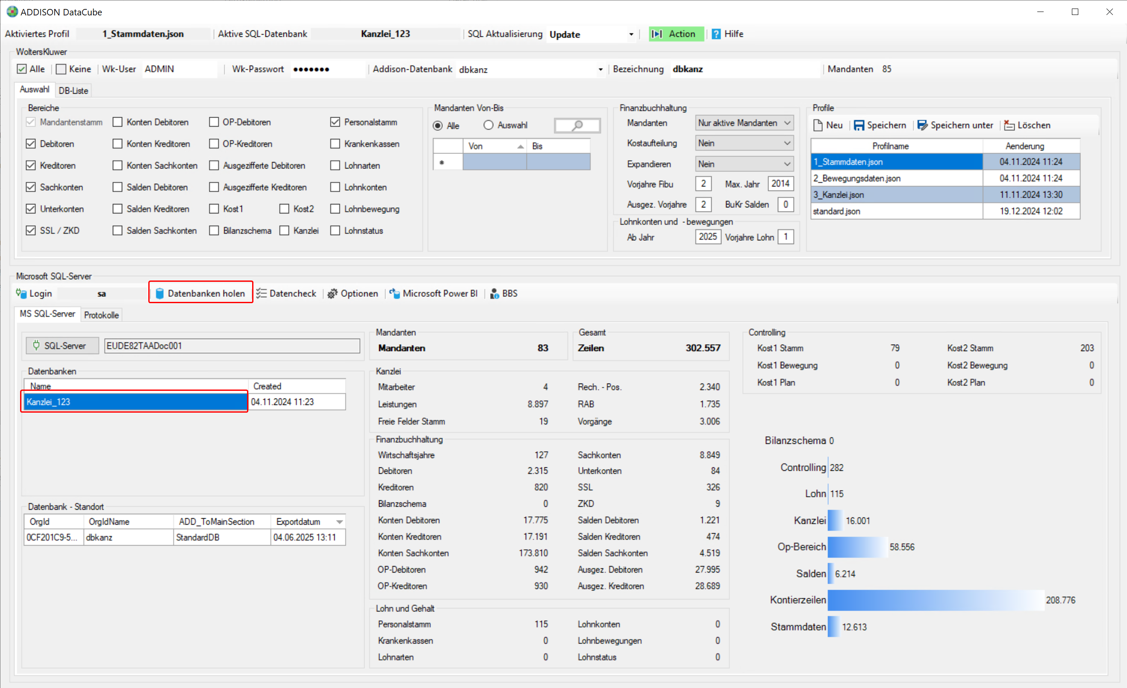
Task: Click the Max. Jahr 2014 field
Action: [x=780, y=183]
